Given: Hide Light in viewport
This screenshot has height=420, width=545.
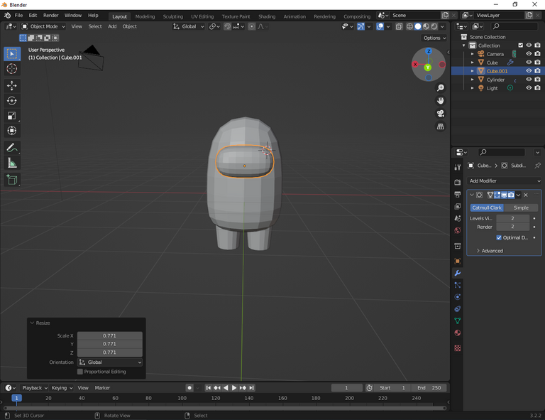Looking at the screenshot, I should click(529, 88).
